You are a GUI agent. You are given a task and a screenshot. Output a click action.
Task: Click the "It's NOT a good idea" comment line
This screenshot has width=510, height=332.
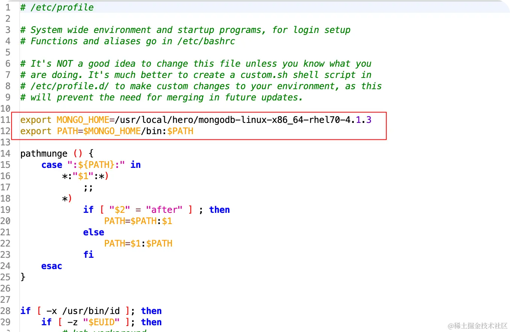(196, 64)
